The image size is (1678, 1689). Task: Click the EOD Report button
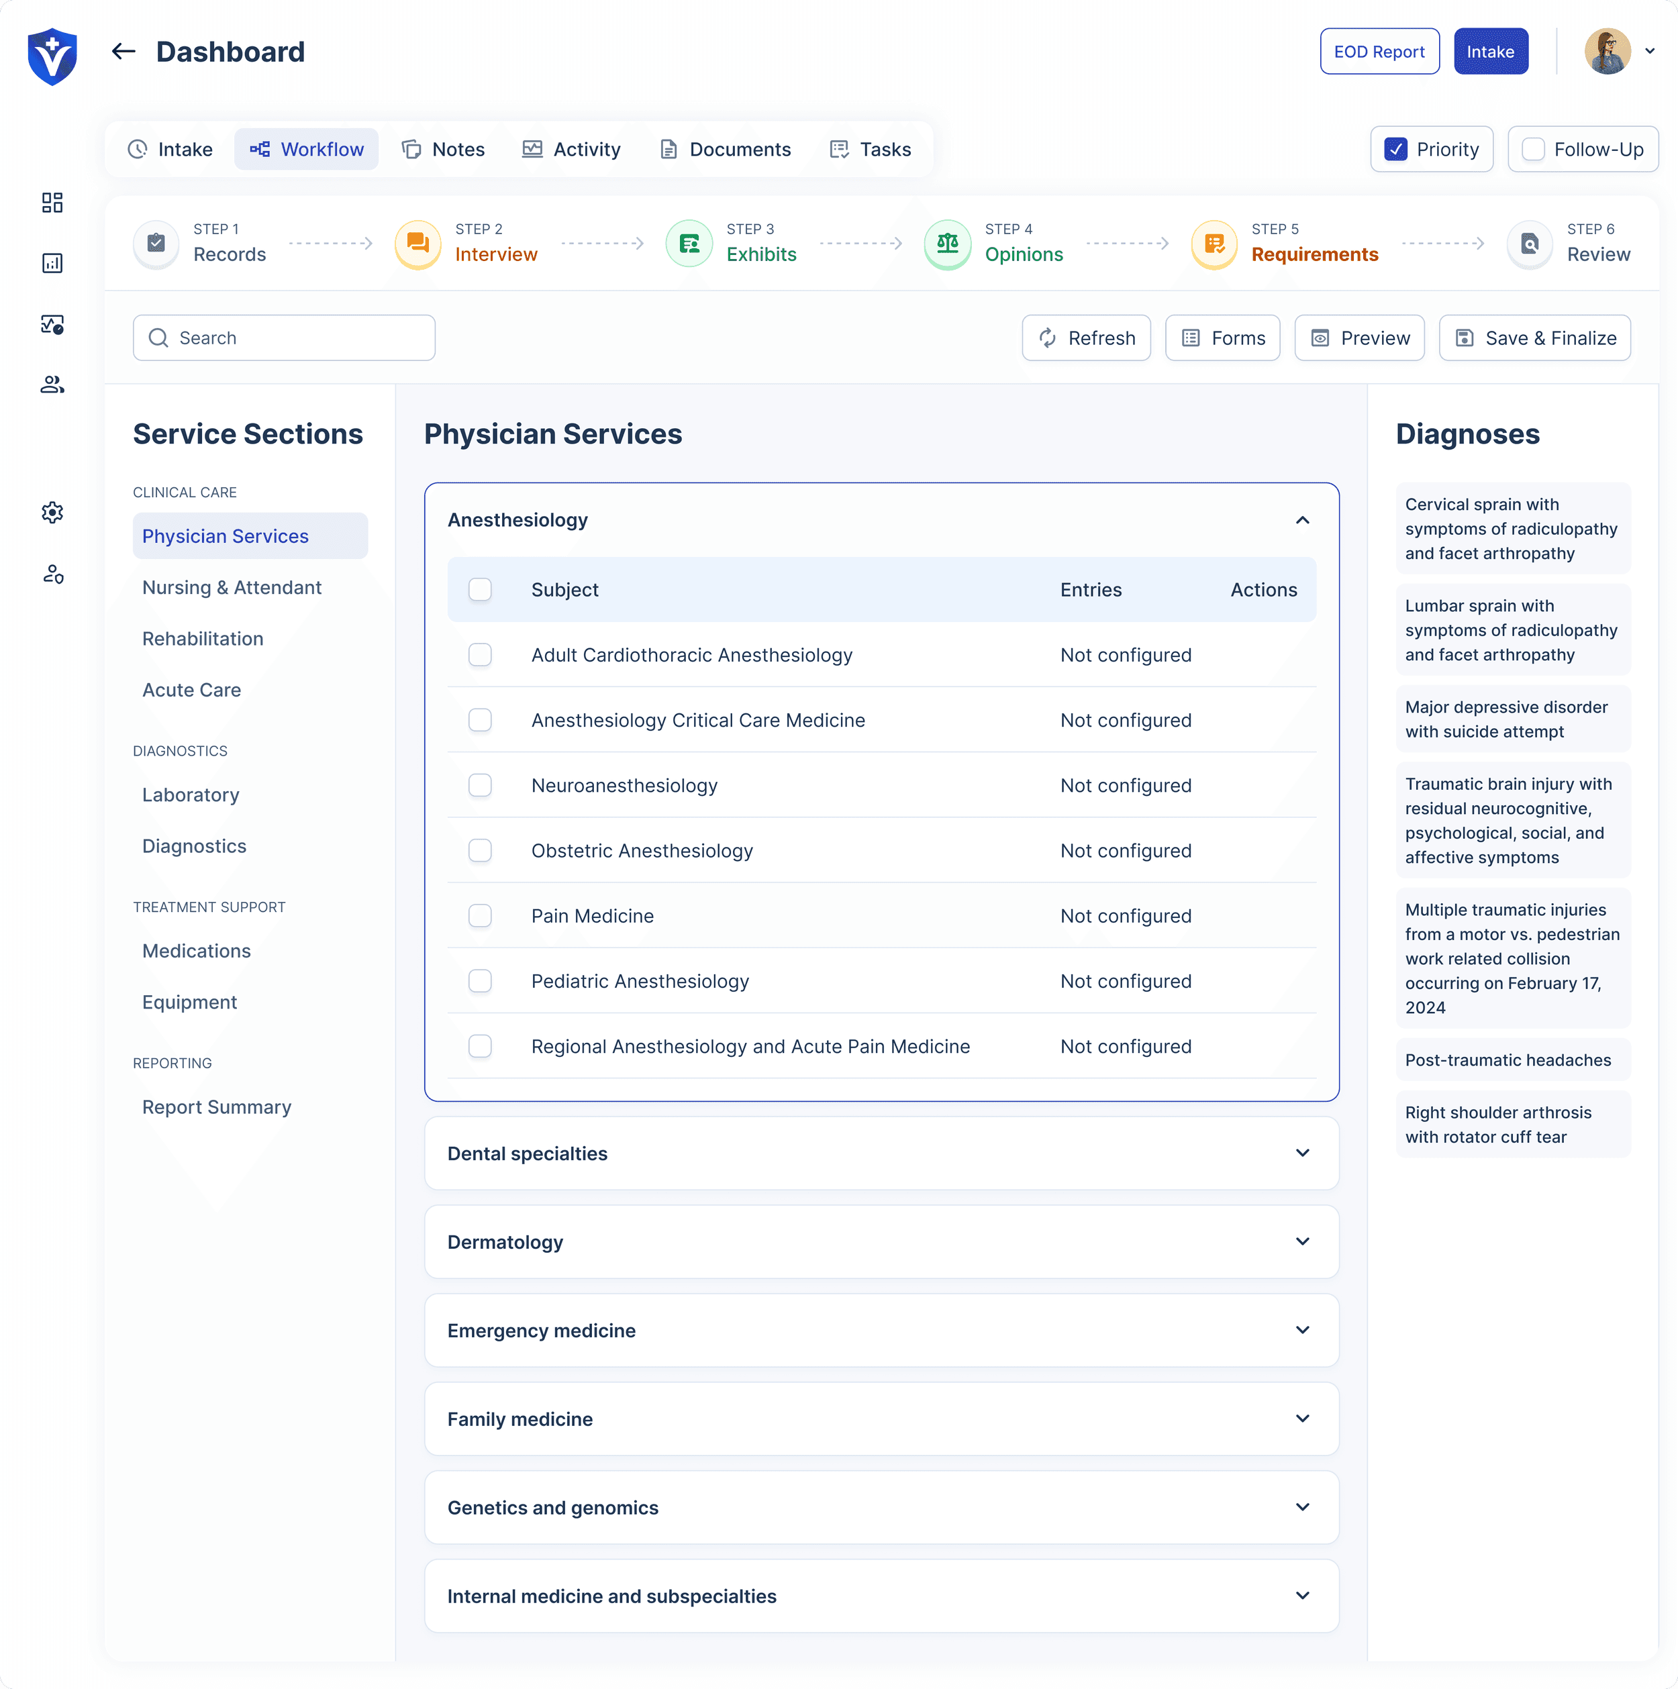tap(1379, 52)
